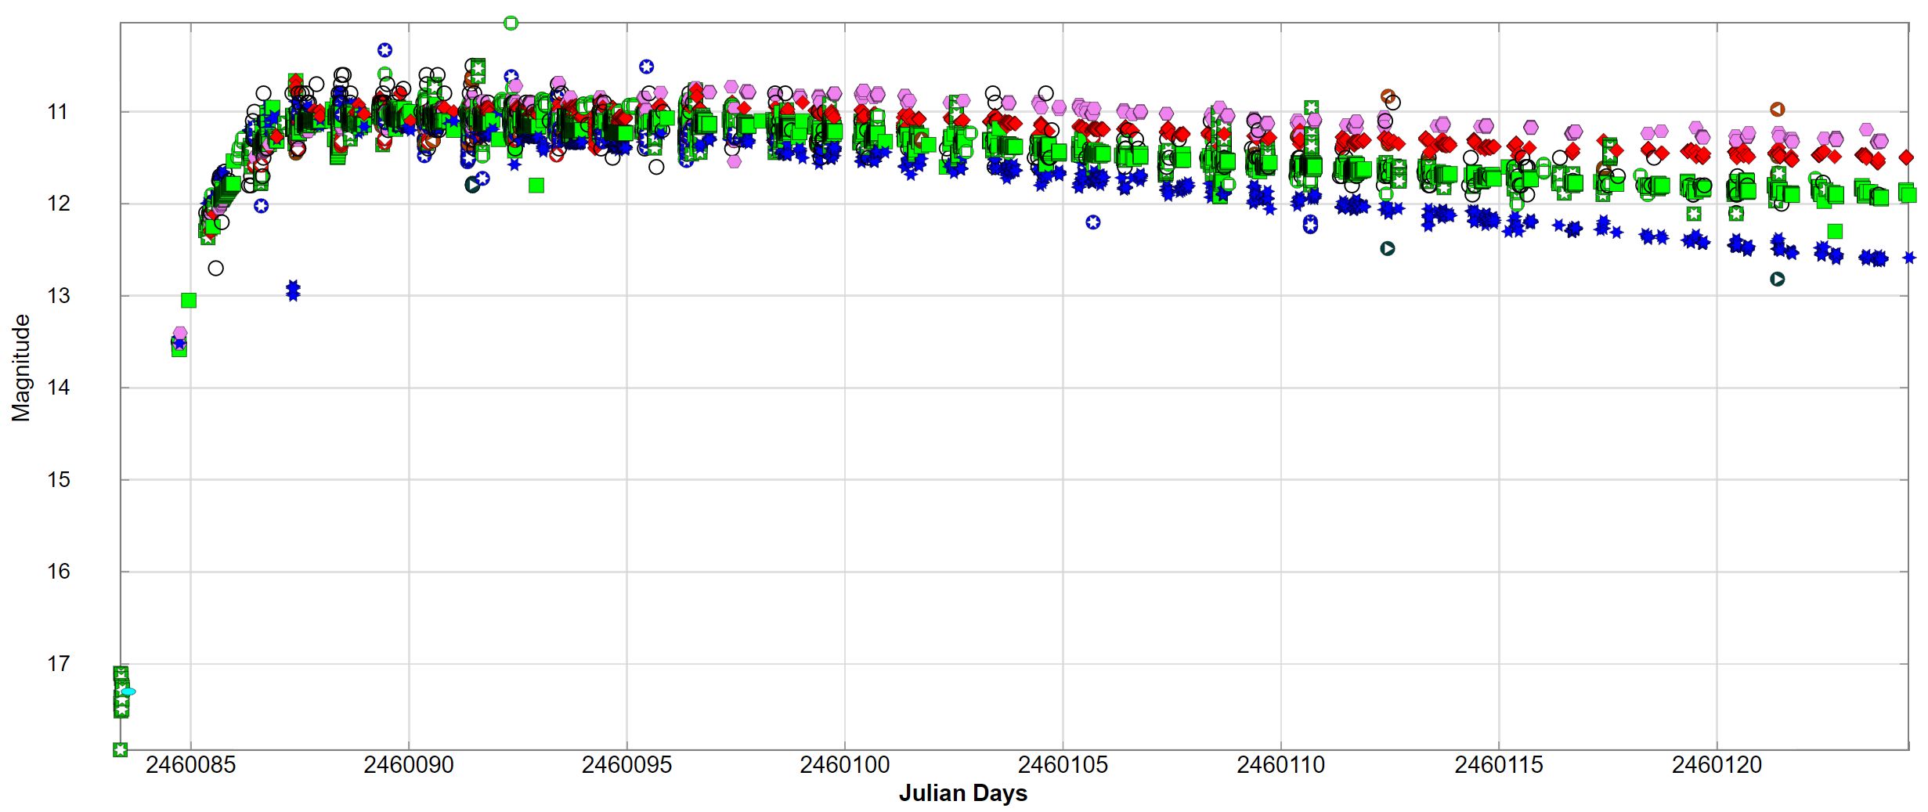The image size is (1928, 812).
Task: Pick the dark teal triangle marker near magnitude 12.8
Action: (1777, 279)
